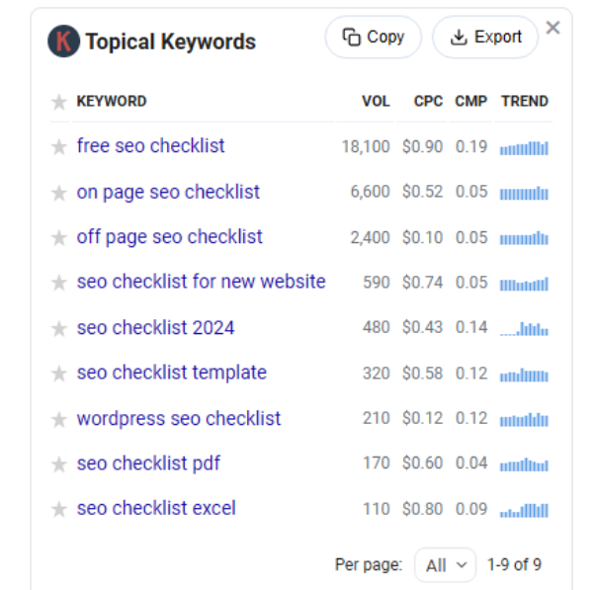Screen dimensions: 594x590
Task: Favorite the 'seo checklist 2024' keyword
Action: [x=59, y=328]
